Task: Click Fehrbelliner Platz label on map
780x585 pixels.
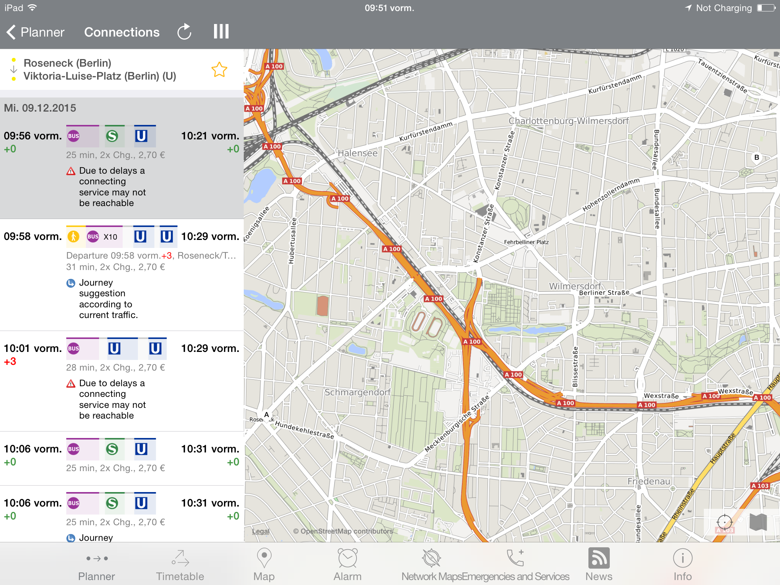Action: (x=526, y=242)
